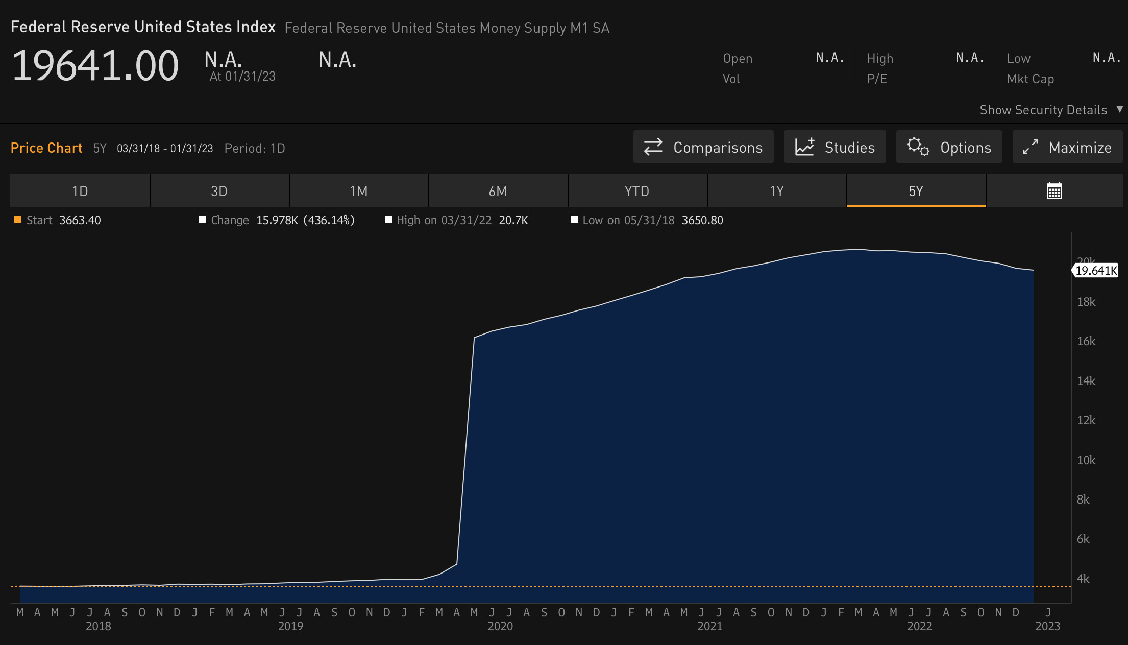Viewport: 1128px width, 645px height.
Task: Click the 2018 year label on axis
Action: tap(99, 626)
